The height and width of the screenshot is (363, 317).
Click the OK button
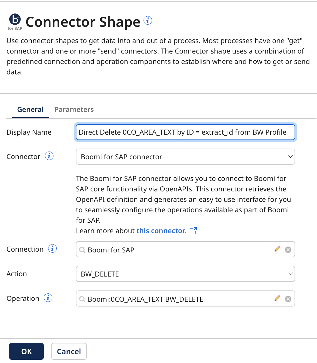(26, 351)
